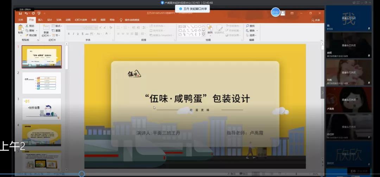Open the Select (选择) dropdown

[x=252, y=35]
